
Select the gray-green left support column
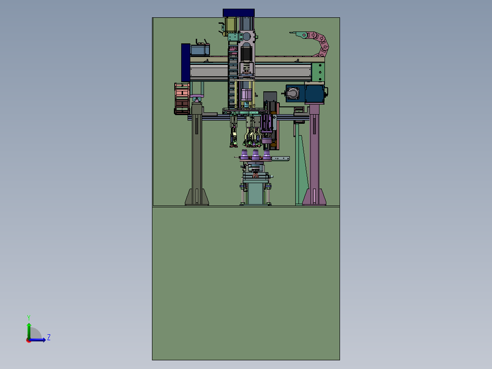click(197, 155)
